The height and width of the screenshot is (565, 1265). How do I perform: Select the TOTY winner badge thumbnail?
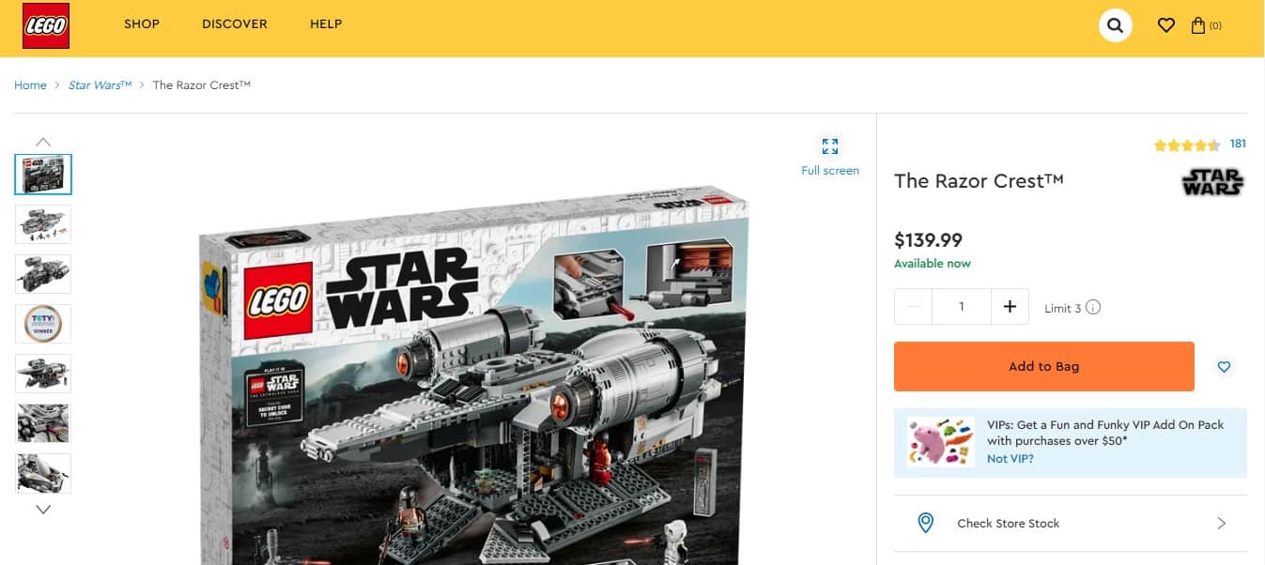click(43, 324)
